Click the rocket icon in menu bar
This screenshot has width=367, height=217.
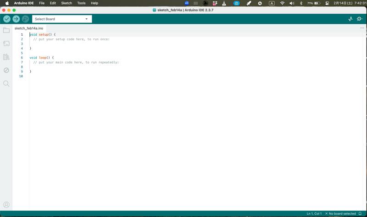pos(249,3)
